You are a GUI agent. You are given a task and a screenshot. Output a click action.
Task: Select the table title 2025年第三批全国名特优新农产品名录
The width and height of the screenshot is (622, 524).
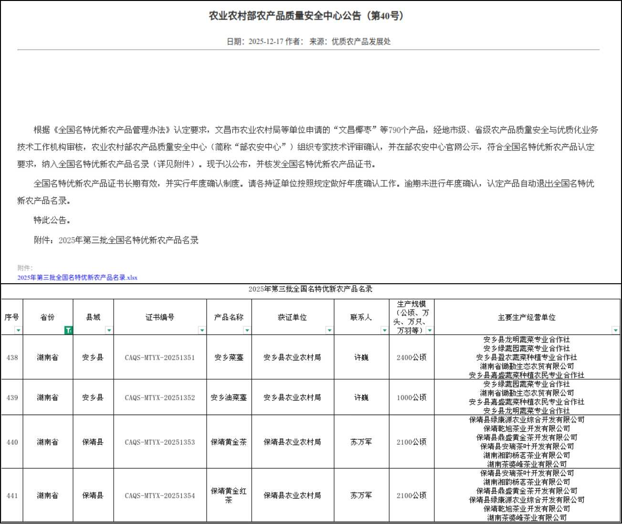point(311,289)
